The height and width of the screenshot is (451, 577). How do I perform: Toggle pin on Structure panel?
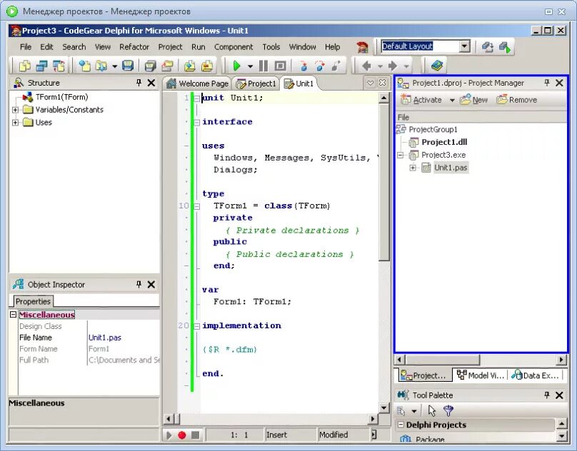point(139,83)
